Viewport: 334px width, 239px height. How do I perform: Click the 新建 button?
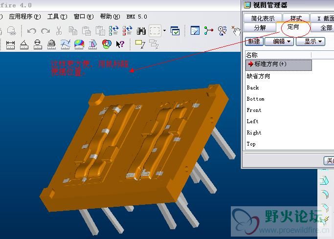click(254, 42)
